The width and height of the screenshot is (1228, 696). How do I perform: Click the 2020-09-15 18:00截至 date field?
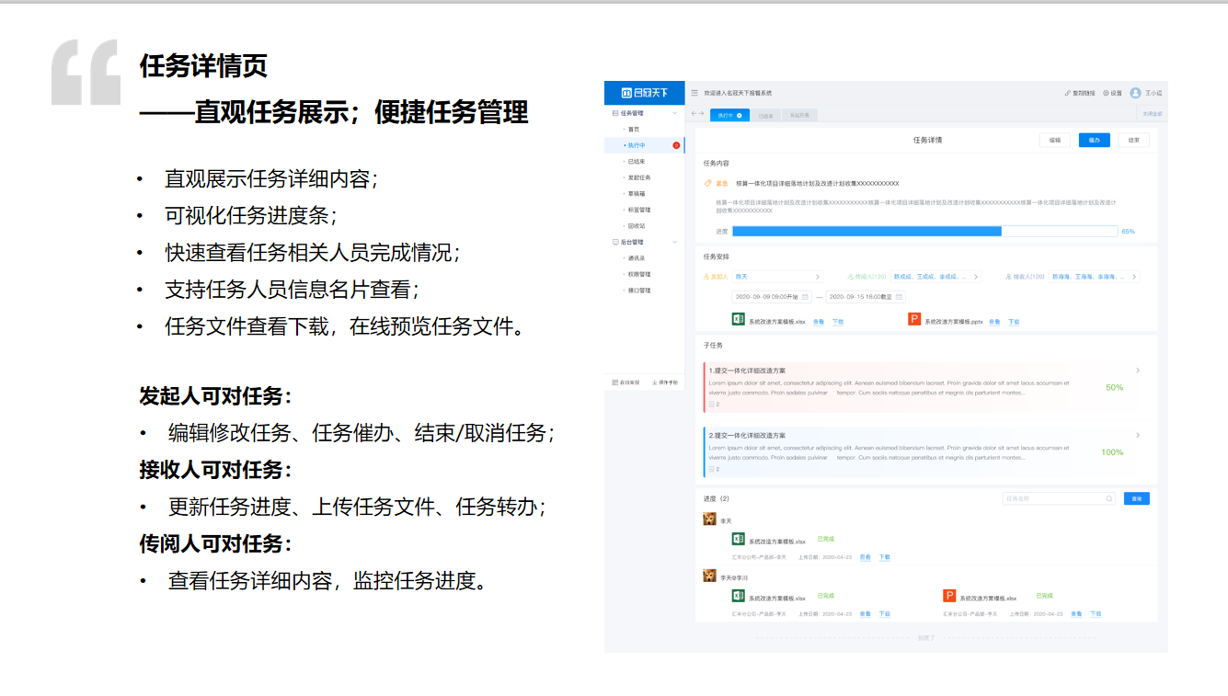866,297
